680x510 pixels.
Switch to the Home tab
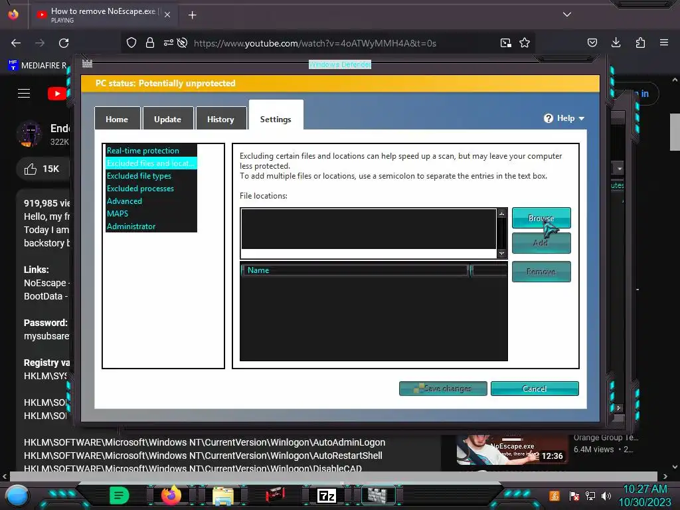(117, 119)
